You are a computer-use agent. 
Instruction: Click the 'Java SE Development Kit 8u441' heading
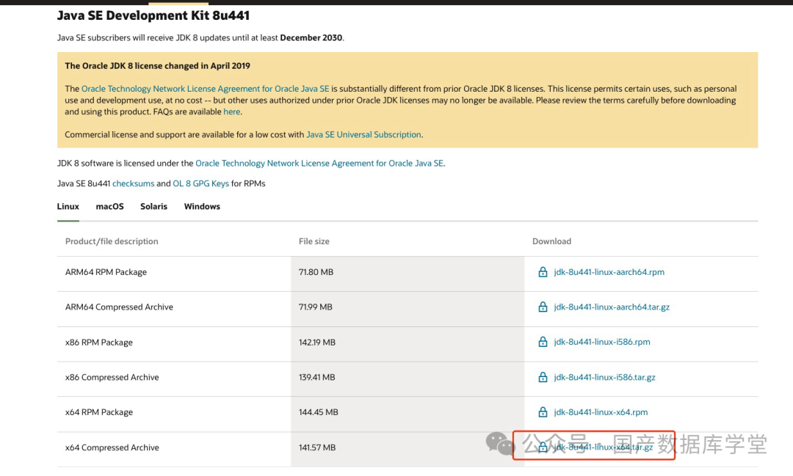[x=153, y=15]
